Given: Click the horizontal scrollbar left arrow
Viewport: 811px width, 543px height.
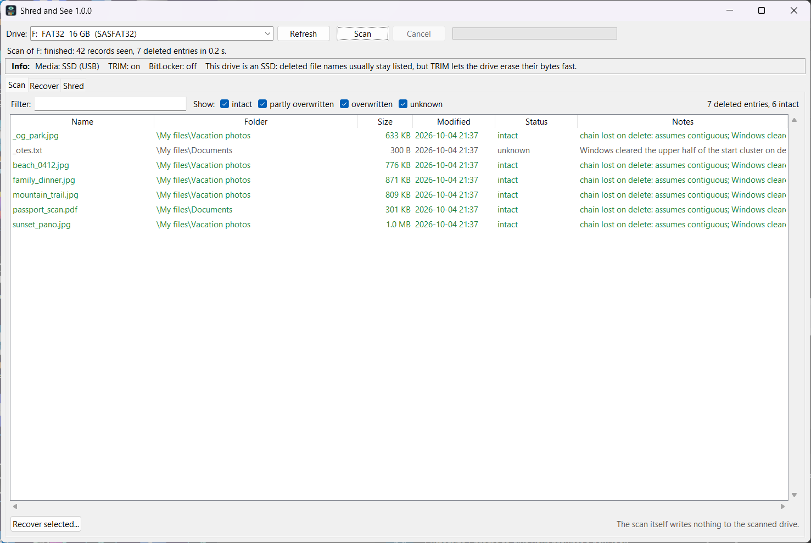Looking at the screenshot, I should click(15, 506).
